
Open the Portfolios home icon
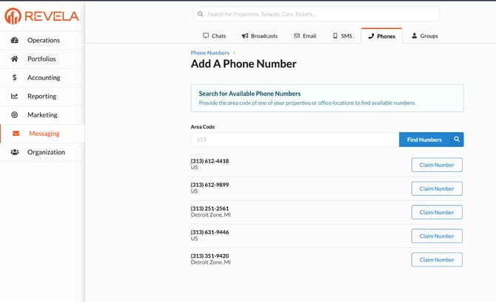click(15, 59)
